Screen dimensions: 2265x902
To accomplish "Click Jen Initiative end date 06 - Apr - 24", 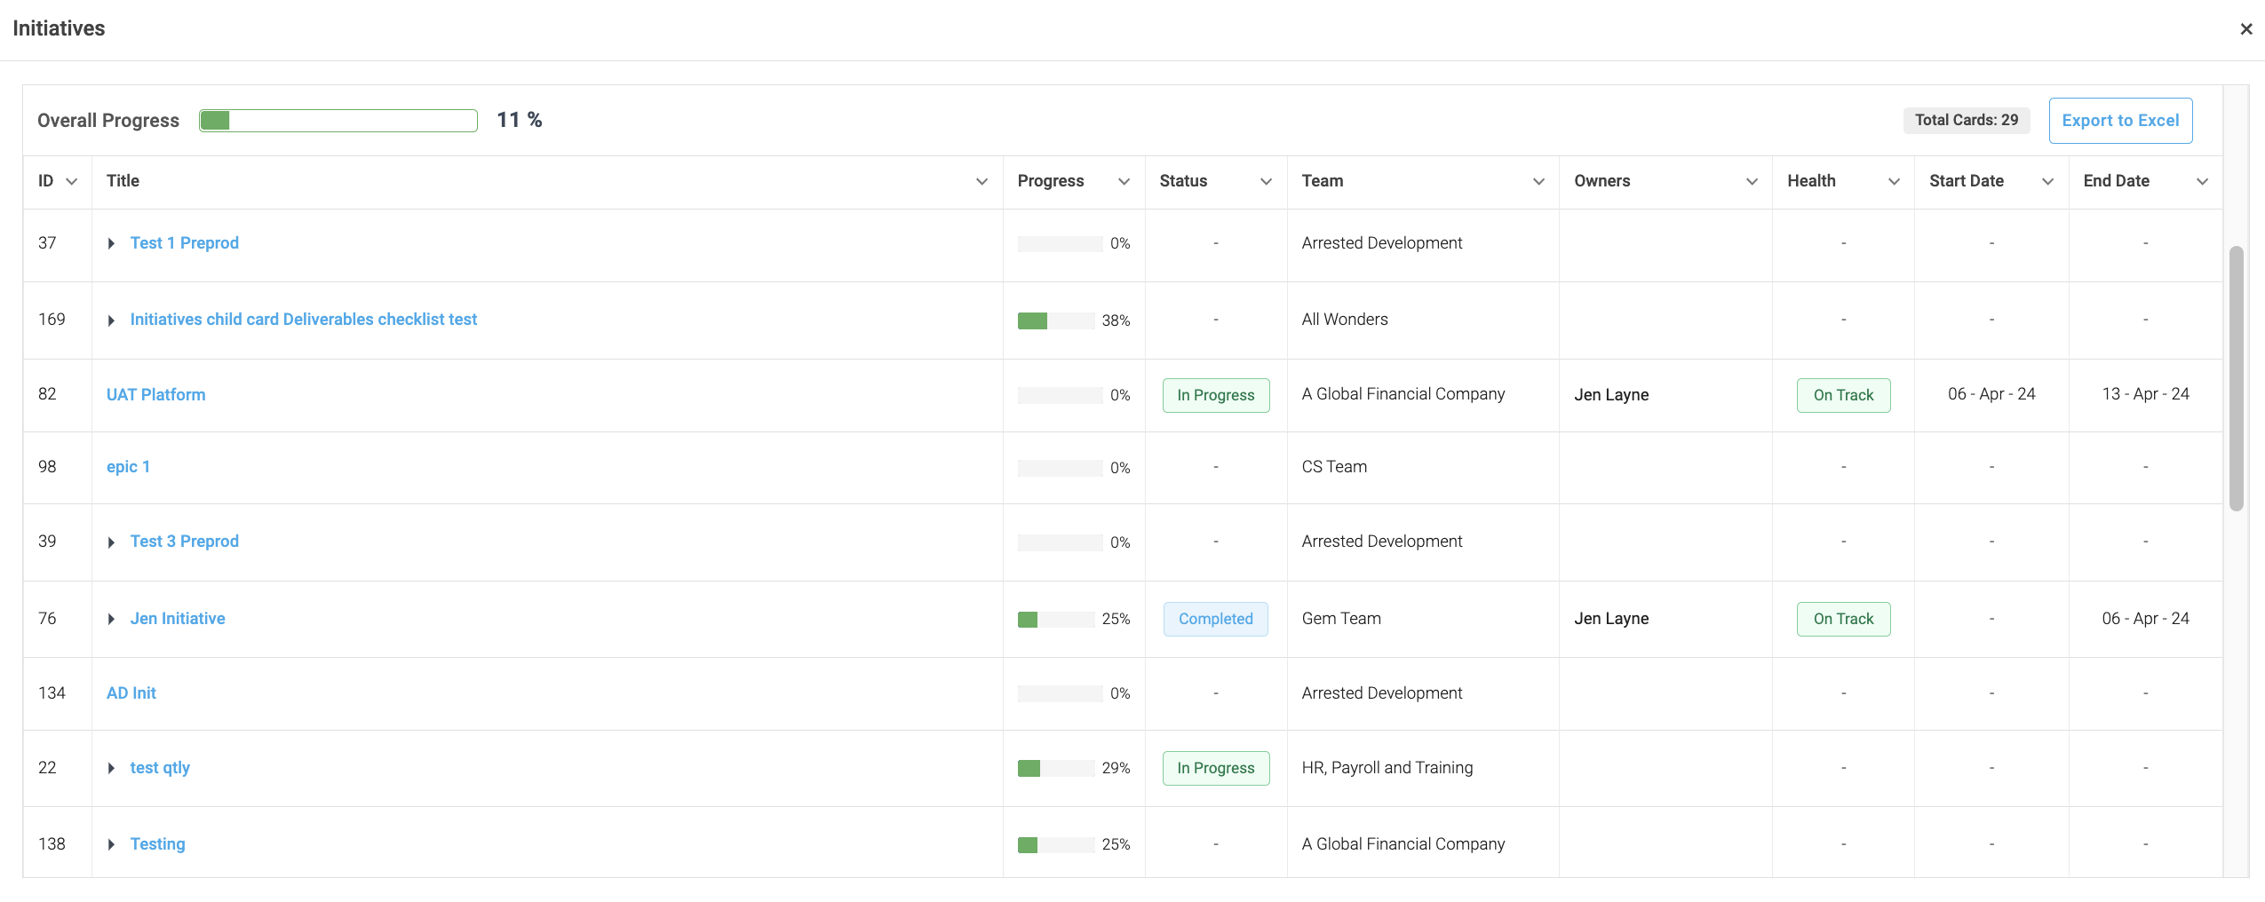I will (2145, 619).
